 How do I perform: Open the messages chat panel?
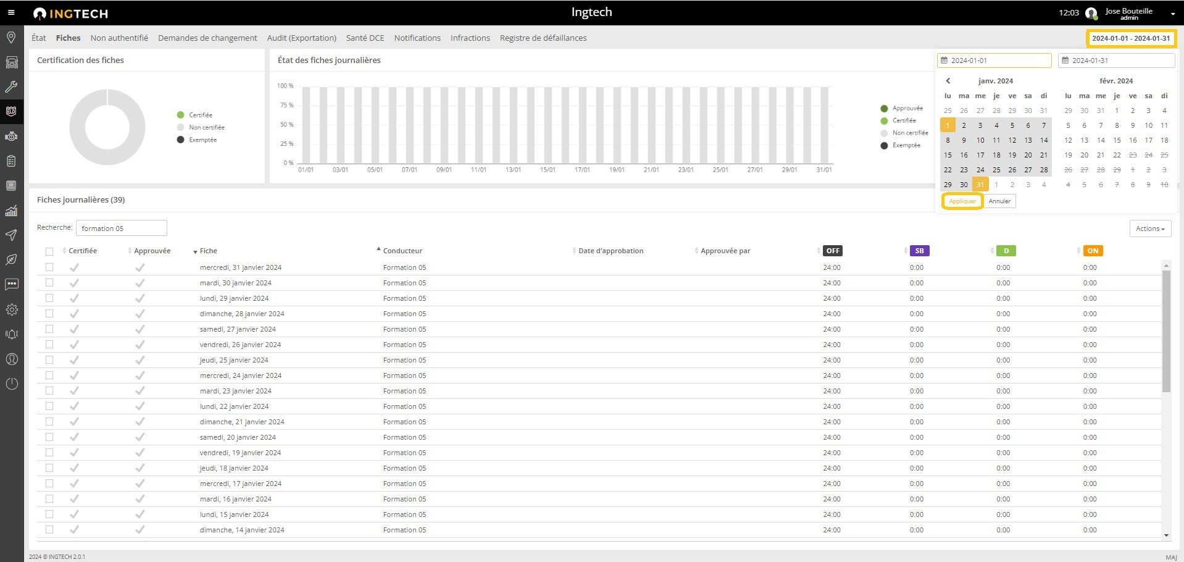11,284
